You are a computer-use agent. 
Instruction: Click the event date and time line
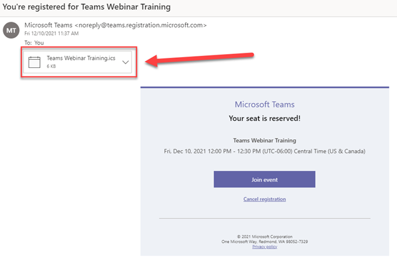point(264,151)
